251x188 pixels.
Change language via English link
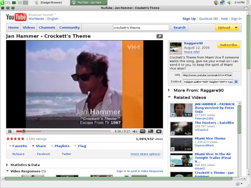(53, 19)
